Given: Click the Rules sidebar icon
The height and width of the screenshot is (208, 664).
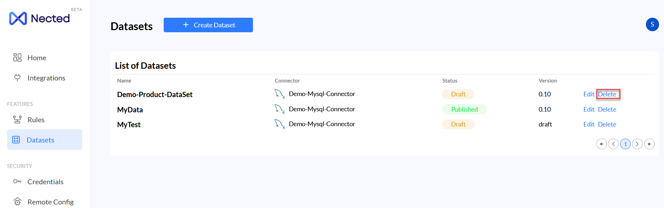Looking at the screenshot, I should click(x=17, y=120).
